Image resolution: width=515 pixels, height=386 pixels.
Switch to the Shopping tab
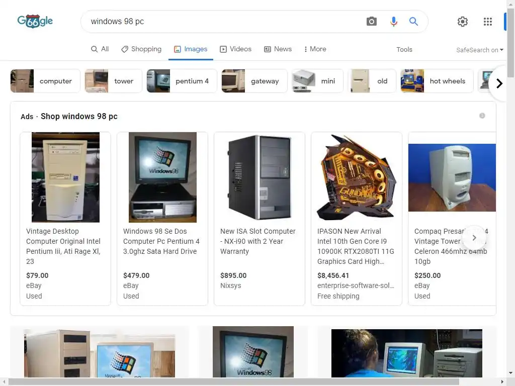coord(141,49)
